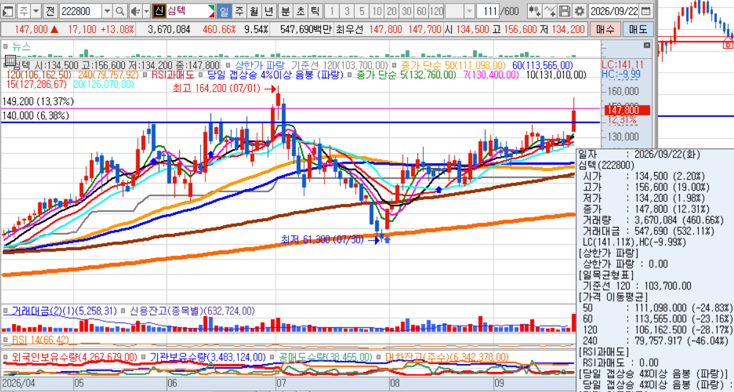Click the add candle chart icon
The height and width of the screenshot is (392, 734).
tap(534, 10)
